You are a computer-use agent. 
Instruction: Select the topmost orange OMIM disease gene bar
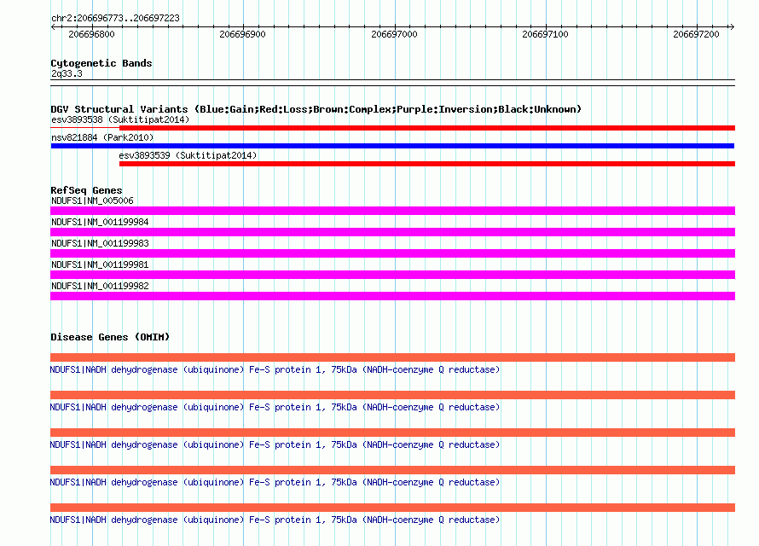pos(392,357)
